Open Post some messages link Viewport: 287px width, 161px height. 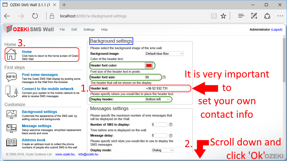click(x=40, y=74)
